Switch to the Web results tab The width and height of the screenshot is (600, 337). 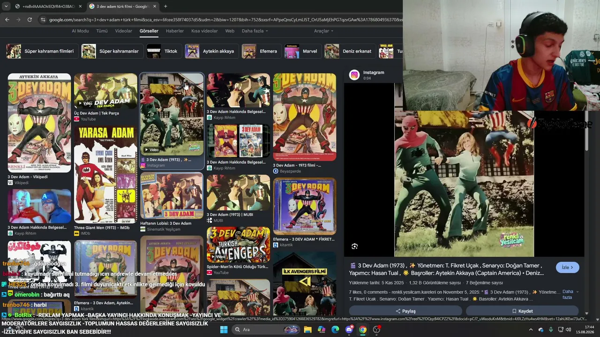[230, 31]
